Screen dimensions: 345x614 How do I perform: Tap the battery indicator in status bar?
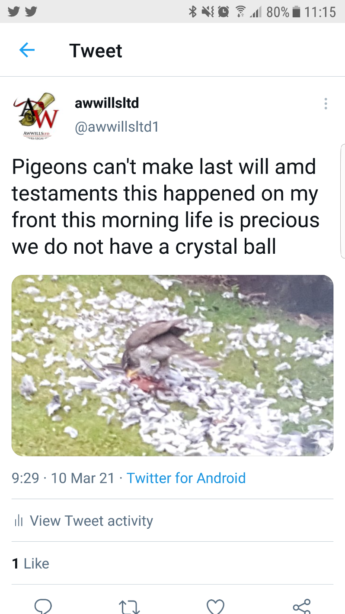(296, 12)
